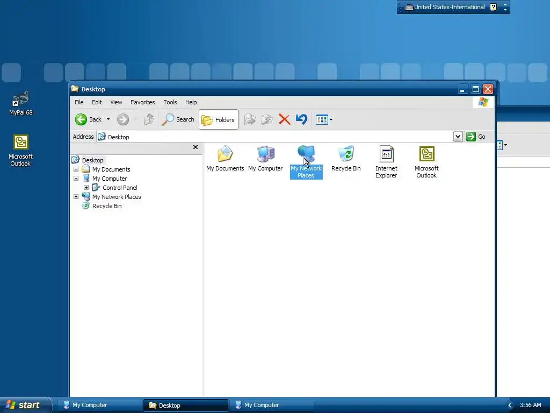
Task: Click the blue Undo arrow icon
Action: coord(301,119)
